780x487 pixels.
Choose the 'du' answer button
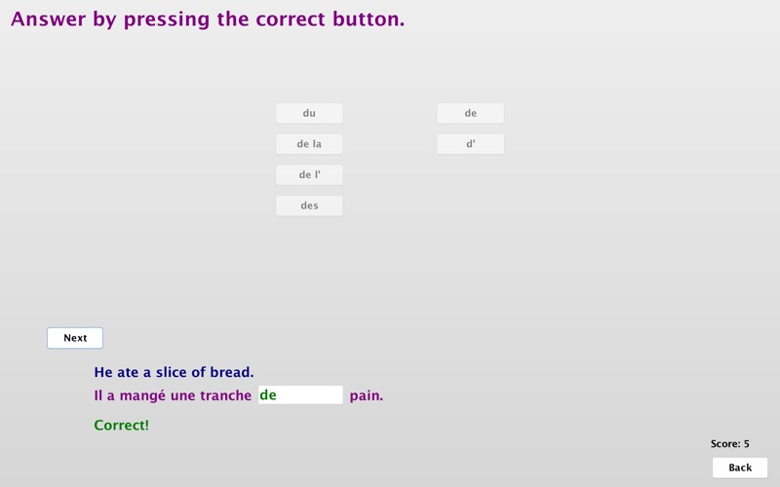coord(309,113)
